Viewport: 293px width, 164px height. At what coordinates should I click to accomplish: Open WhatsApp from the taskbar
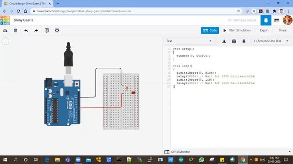(x=201, y=160)
